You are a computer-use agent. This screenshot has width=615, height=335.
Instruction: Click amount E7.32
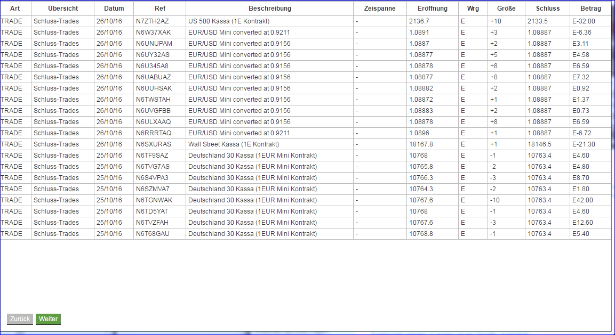click(x=581, y=77)
